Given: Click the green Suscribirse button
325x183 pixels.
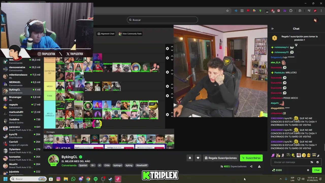Looking at the screenshot, I should pyautogui.click(x=251, y=158).
